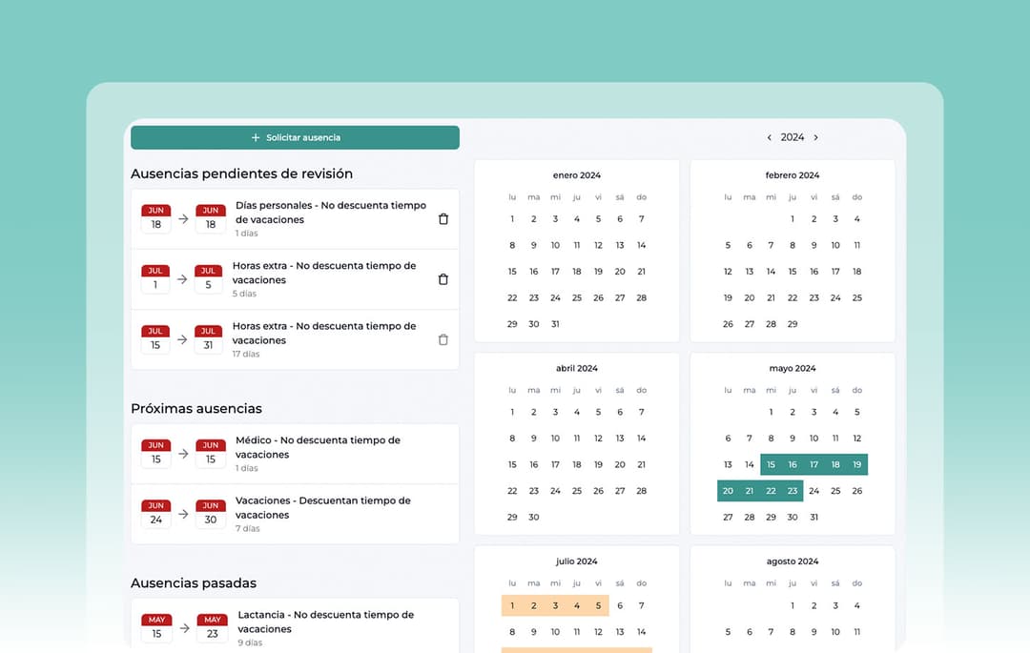Viewport: 1030px width, 653px height.
Task: Click the JUN 18 start date icon in Días personales
Action: coord(155,218)
